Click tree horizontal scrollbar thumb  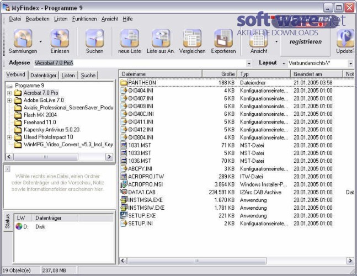pos(46,157)
